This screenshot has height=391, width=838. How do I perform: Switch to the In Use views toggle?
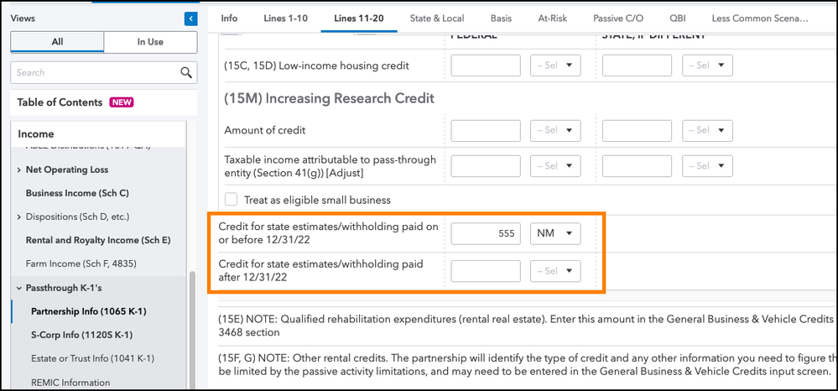pos(150,42)
